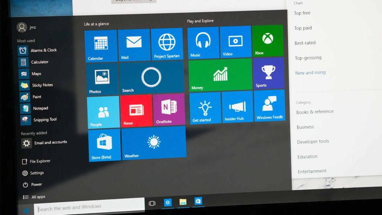This screenshot has height=215, width=382.
Task: Open the People tile
Action: point(103,113)
